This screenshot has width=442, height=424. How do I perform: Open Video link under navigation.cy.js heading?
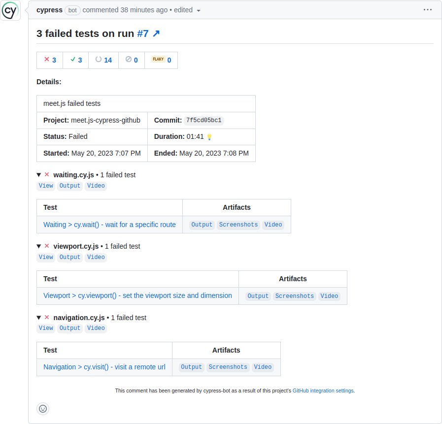[96, 328]
